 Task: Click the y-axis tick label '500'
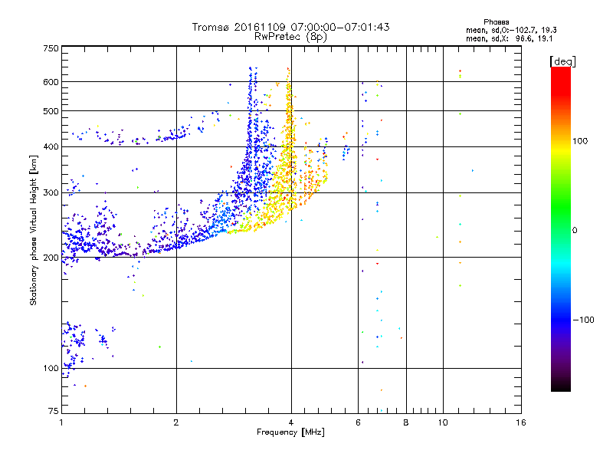51,111
